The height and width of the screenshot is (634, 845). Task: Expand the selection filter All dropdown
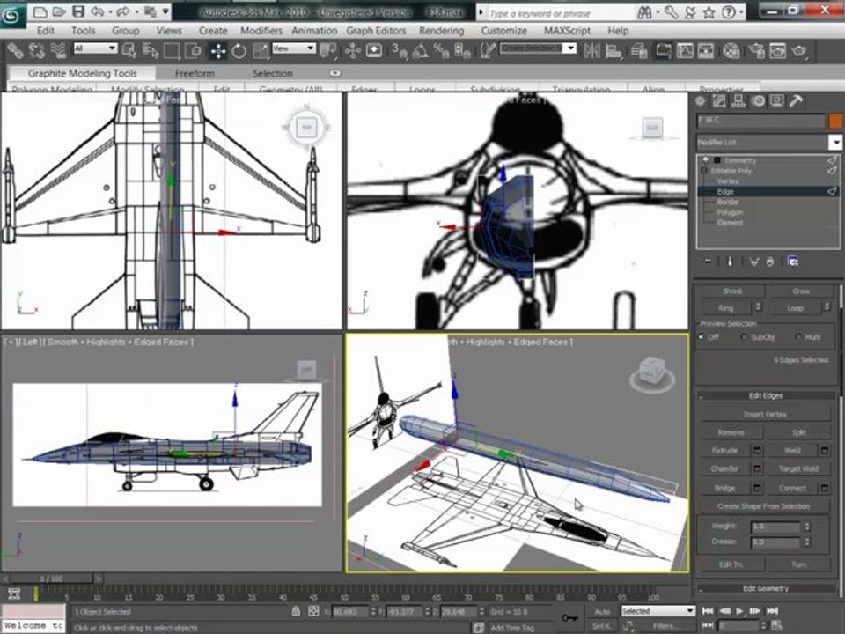(x=95, y=48)
